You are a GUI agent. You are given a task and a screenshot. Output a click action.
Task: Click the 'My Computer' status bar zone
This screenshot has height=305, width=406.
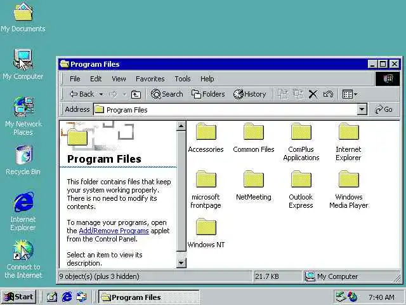(x=352, y=277)
